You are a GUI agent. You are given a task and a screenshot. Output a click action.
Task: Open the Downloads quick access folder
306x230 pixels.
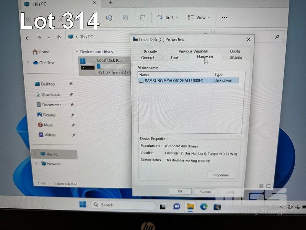click(49, 94)
